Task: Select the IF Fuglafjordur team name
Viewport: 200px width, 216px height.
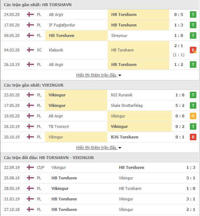Action: click(x=62, y=25)
